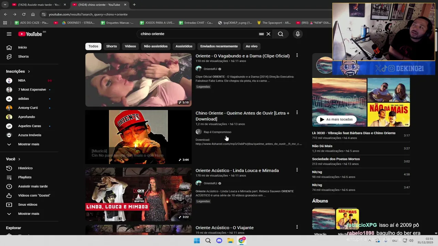Open a new browser tab

(134, 5)
